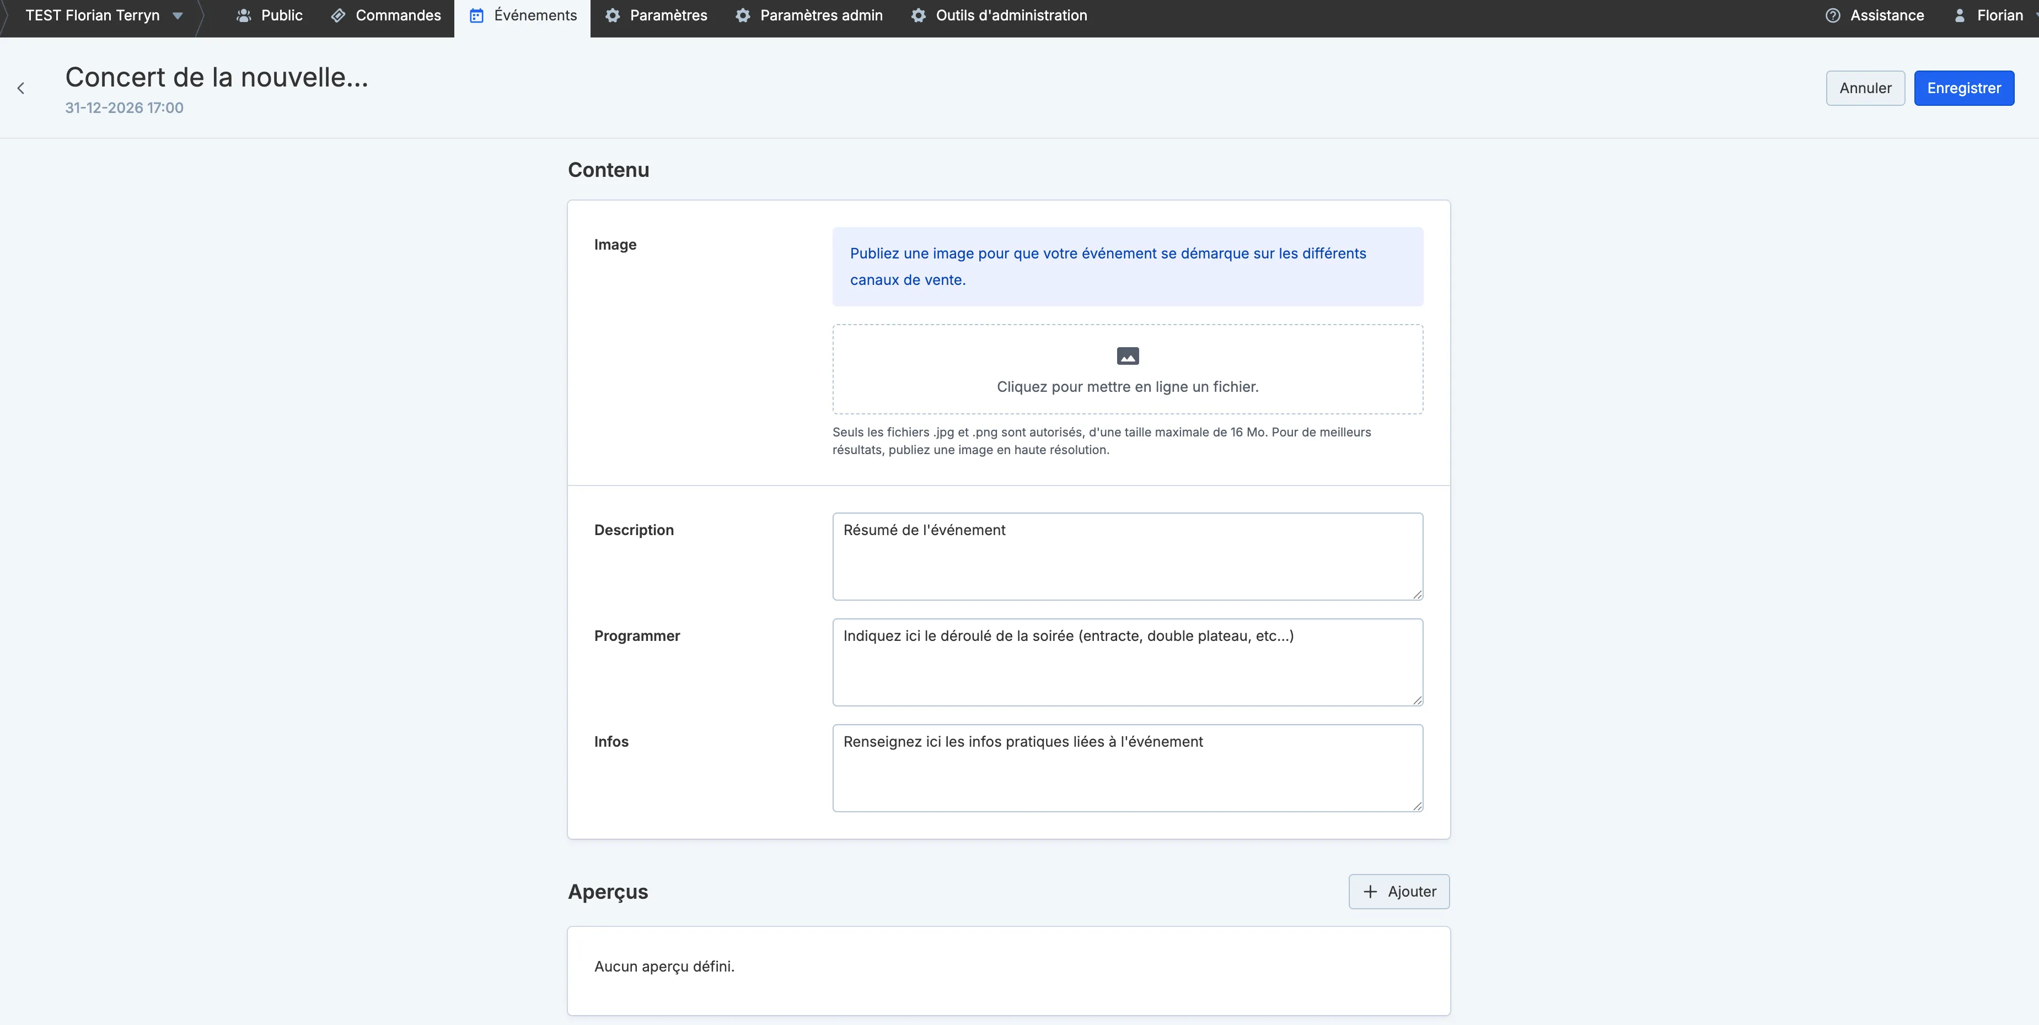Open the Assistance link
The height and width of the screenshot is (1025, 2039).
point(1874,15)
